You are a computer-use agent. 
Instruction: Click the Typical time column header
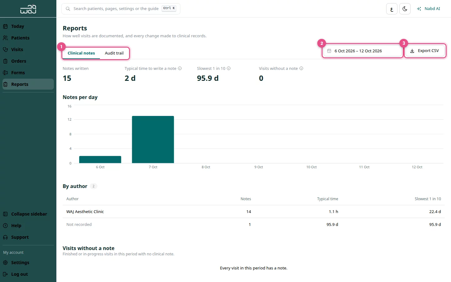click(327, 199)
